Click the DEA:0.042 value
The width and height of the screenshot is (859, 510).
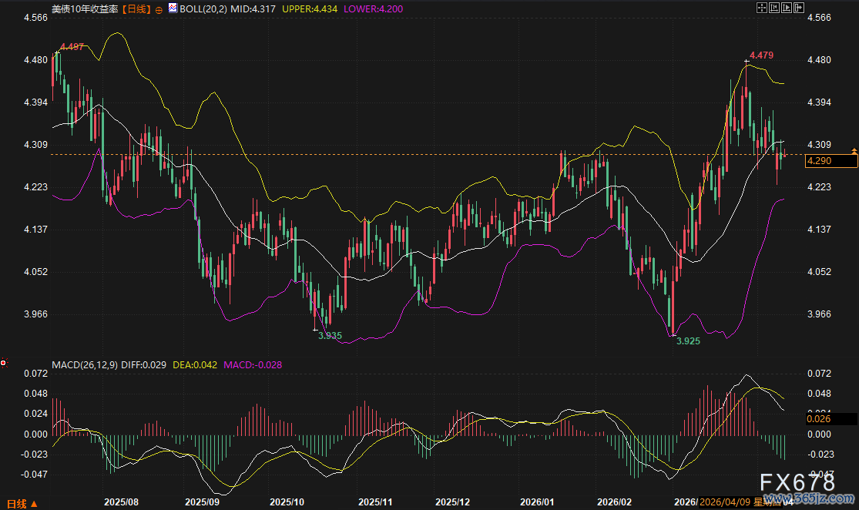[195, 365]
